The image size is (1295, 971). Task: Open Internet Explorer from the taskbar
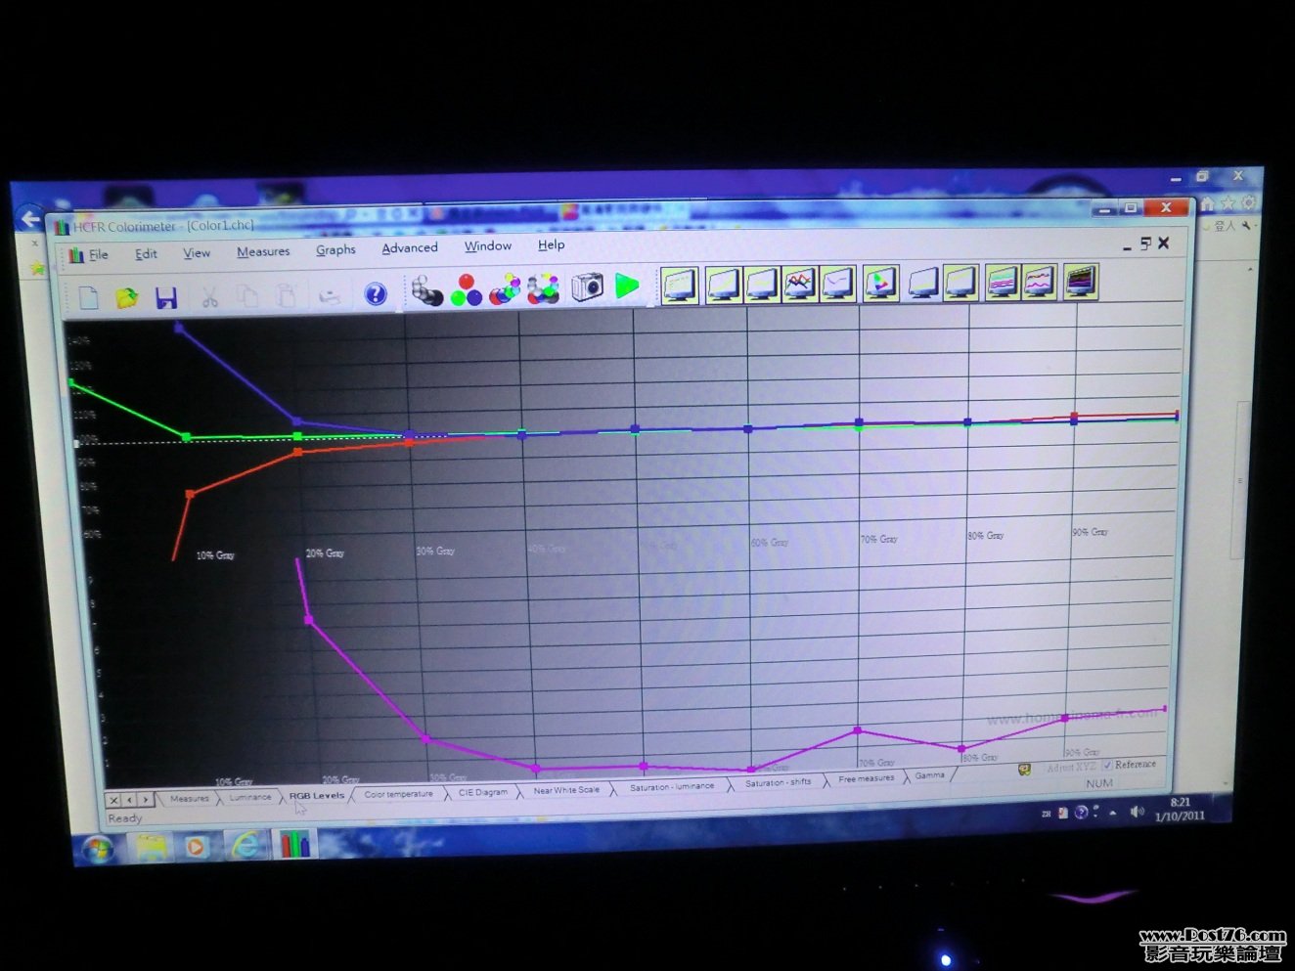point(246,845)
